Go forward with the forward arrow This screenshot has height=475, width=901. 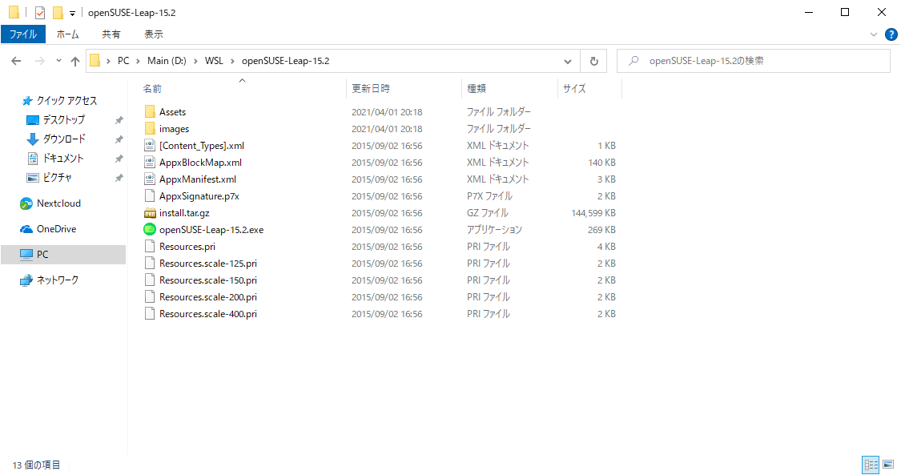pos(40,61)
